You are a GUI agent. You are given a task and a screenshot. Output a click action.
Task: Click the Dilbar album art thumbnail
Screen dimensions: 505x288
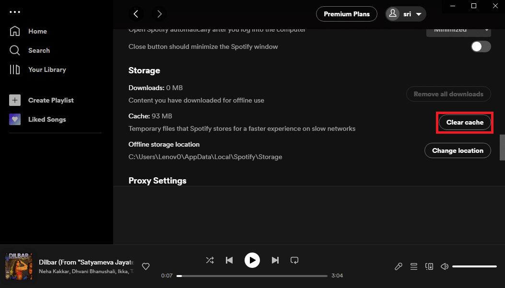(x=19, y=266)
